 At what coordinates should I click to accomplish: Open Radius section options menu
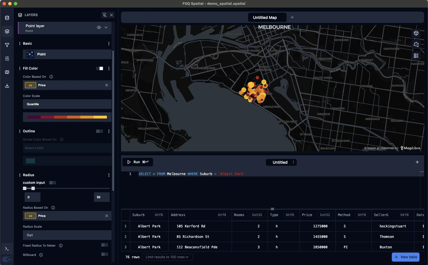109,175
